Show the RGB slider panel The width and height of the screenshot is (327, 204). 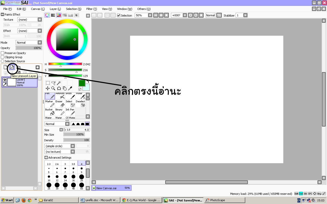[x=53, y=15]
